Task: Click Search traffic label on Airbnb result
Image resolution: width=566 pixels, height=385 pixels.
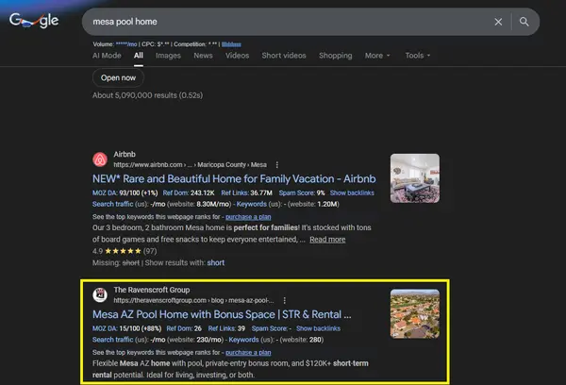Action: coord(112,204)
